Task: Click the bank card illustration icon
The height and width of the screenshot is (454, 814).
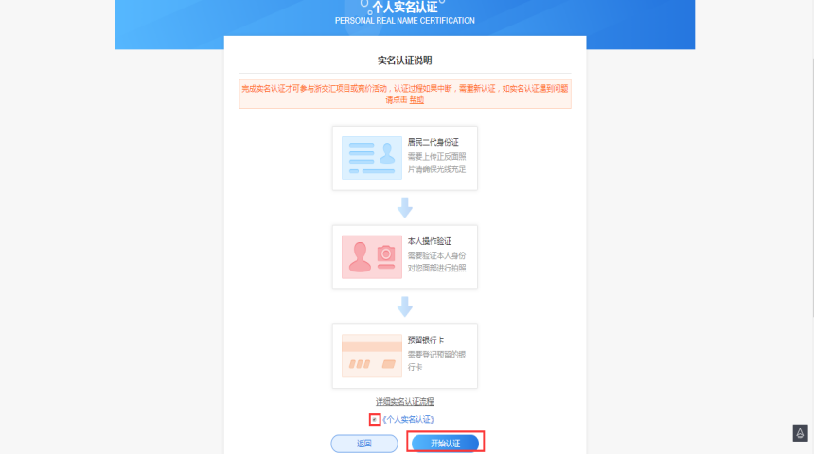Action: click(x=372, y=356)
